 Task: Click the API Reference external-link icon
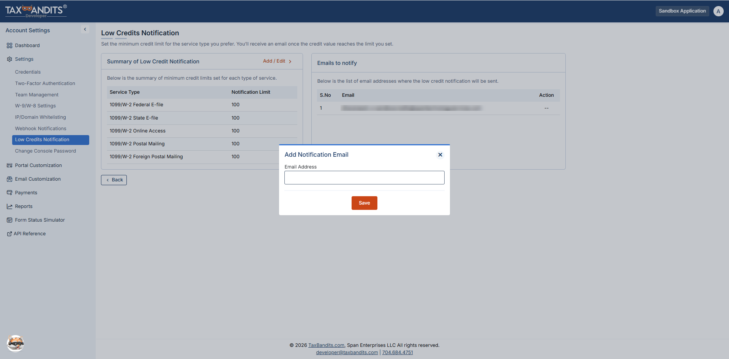click(9, 234)
